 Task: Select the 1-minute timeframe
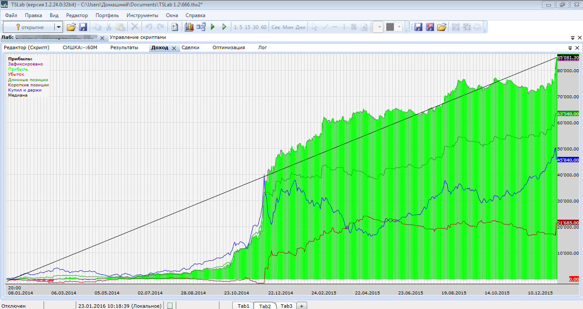click(235, 27)
